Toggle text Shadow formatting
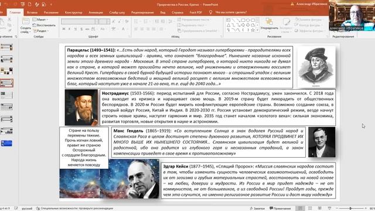This screenshot has height=211, width=375. pyautogui.click(x=81, y=29)
